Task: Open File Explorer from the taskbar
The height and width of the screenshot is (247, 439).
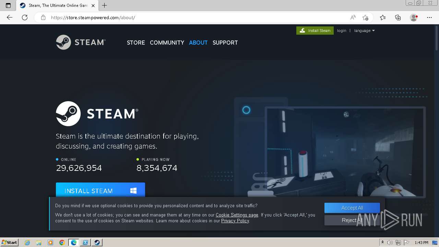Action: point(39,243)
